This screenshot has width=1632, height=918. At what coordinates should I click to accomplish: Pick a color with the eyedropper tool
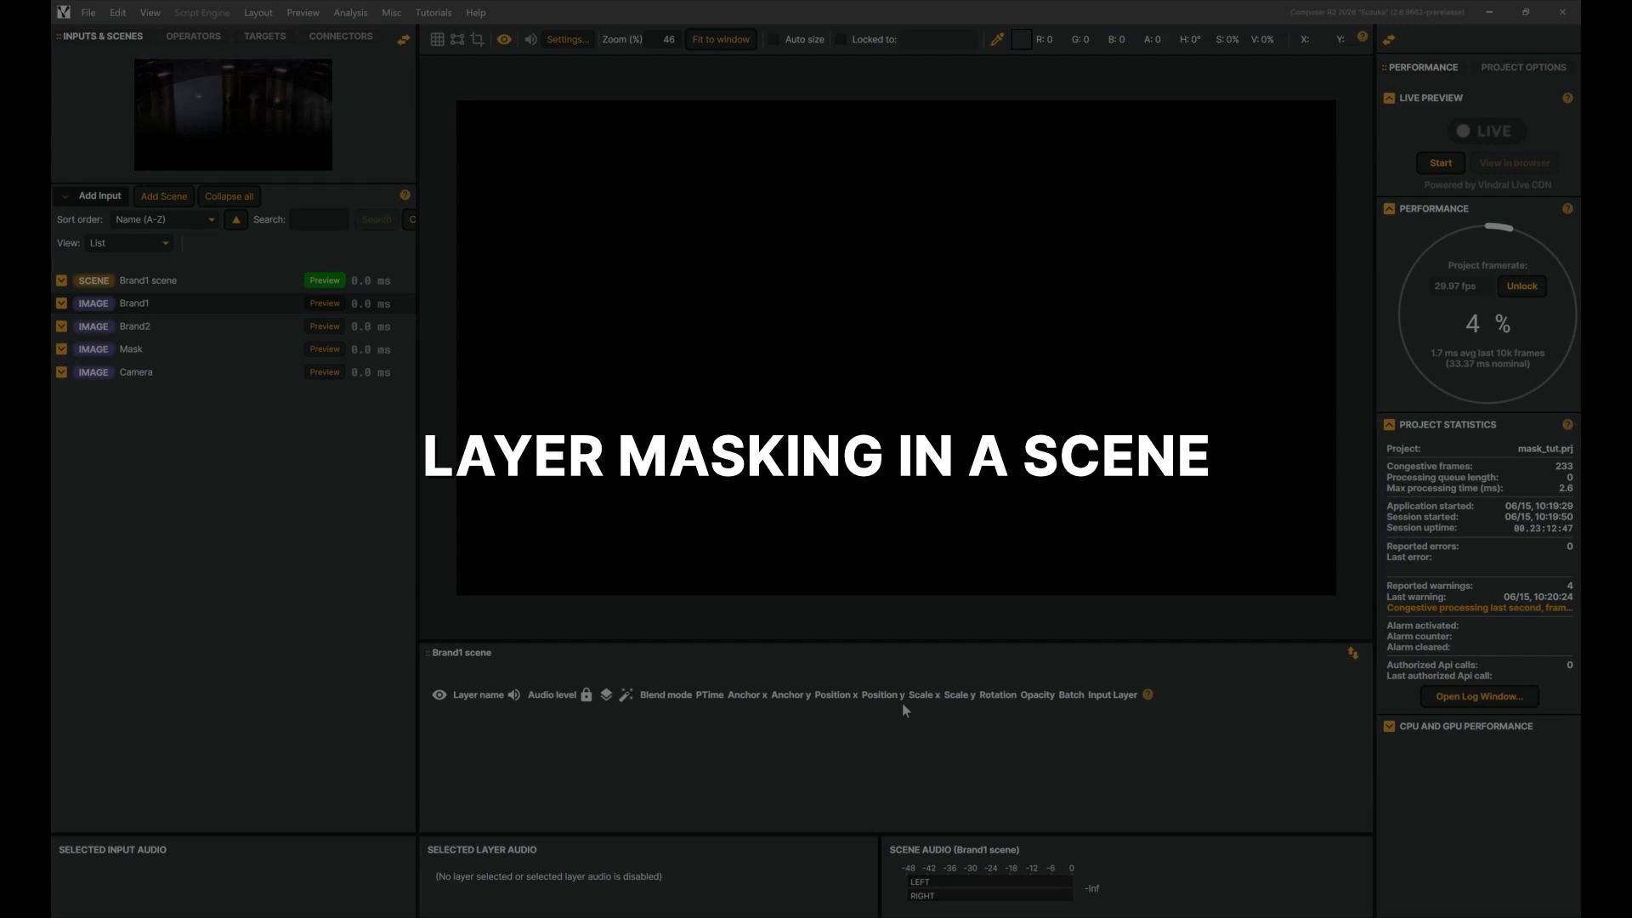pos(997,39)
